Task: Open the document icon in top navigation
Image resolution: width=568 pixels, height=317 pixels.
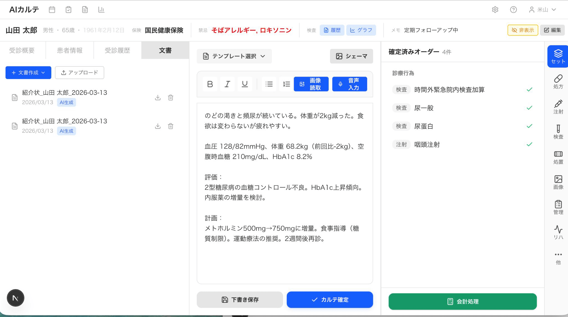Action: [85, 10]
